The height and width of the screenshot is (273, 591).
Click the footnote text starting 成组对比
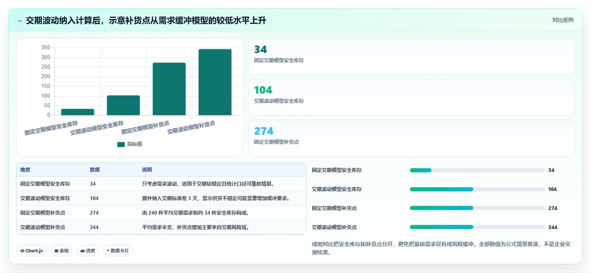click(x=441, y=248)
